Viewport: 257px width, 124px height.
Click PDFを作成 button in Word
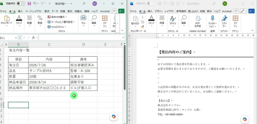pyautogui.click(x=198, y=21)
